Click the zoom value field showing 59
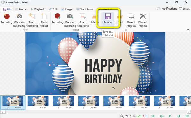The image size is (191, 118). (126, 116)
